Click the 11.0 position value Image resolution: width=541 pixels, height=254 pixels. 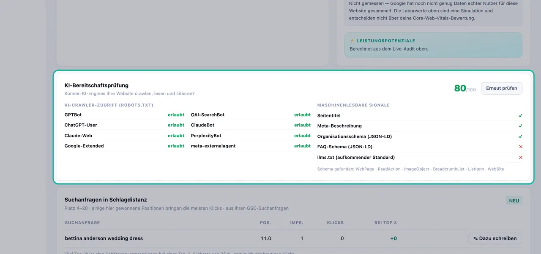[266, 238]
